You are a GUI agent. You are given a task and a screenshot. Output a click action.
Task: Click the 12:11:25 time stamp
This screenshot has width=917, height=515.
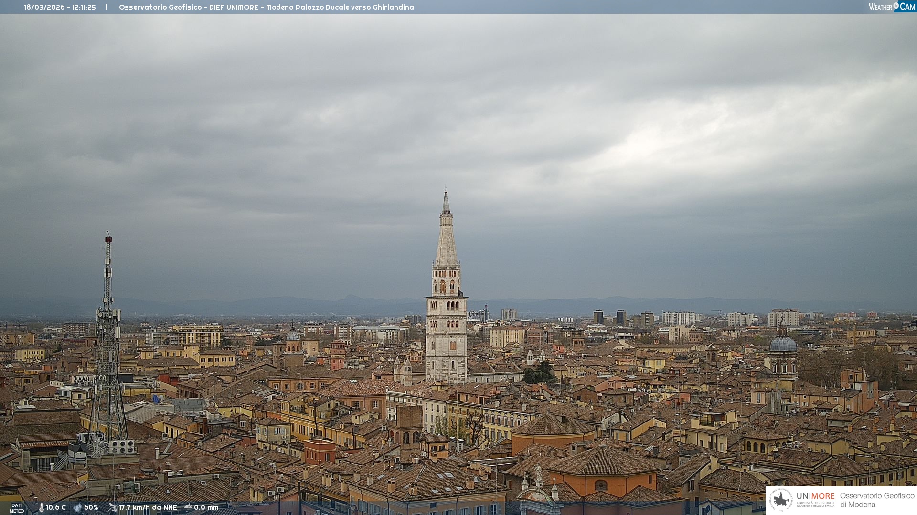tap(84, 7)
